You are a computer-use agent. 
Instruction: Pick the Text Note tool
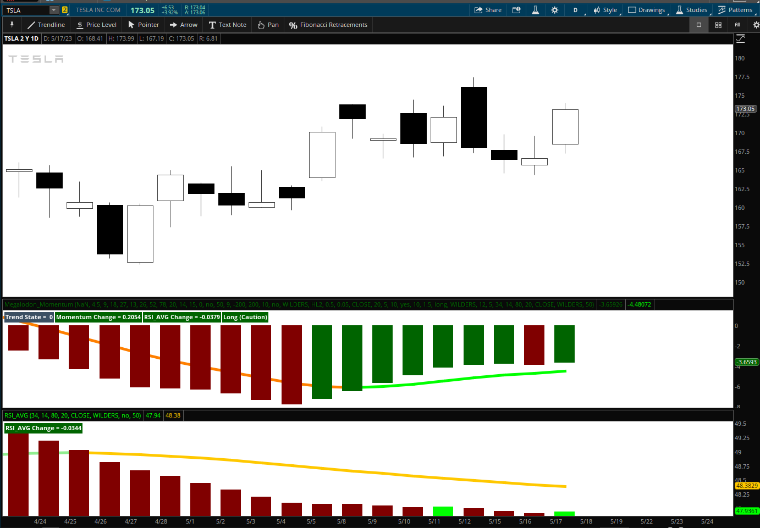(227, 25)
